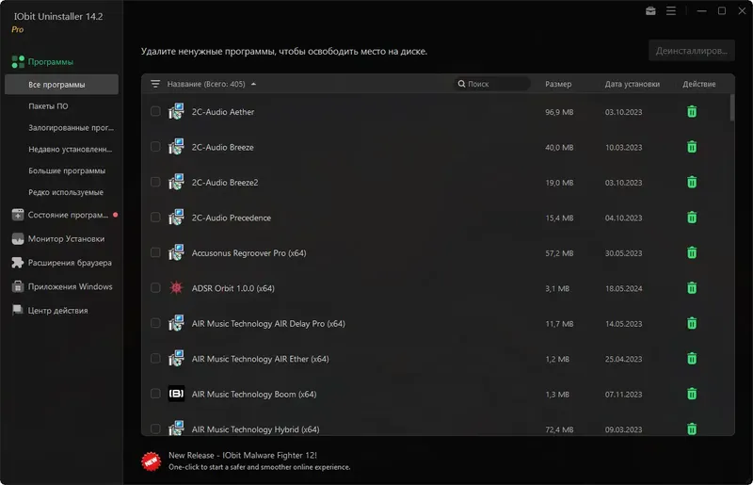Screen dimensions: 753x485
Task: Select Accusonus Regroover Pro checkbox
Action: 155,252
